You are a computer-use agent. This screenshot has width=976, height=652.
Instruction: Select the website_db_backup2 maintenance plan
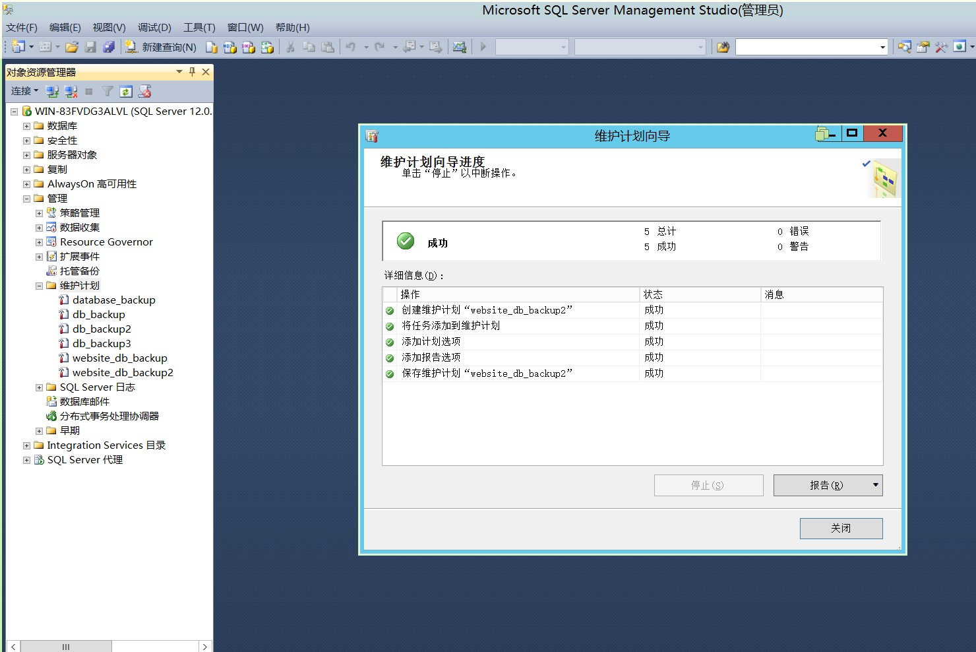tap(123, 372)
